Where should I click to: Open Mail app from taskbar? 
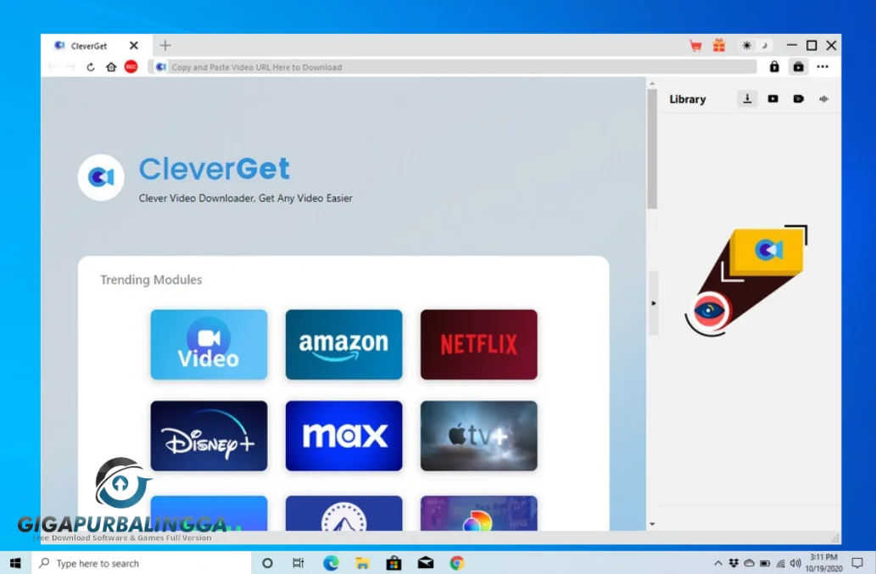point(426,563)
